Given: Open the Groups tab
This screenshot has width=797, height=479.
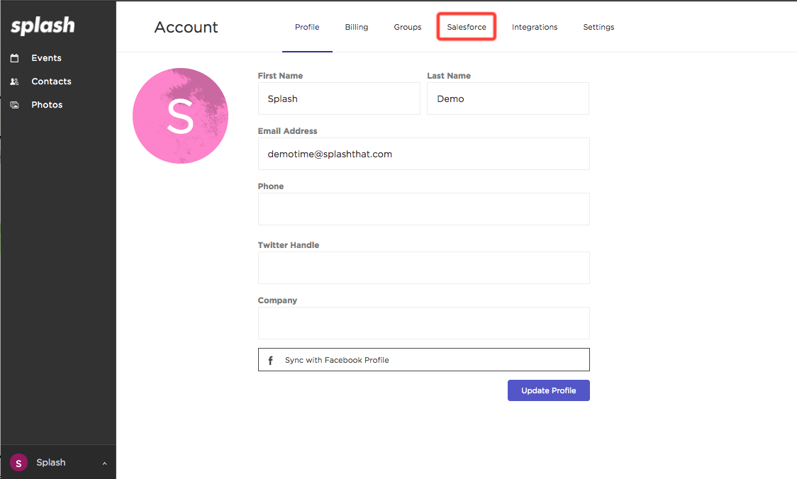Looking at the screenshot, I should [408, 27].
